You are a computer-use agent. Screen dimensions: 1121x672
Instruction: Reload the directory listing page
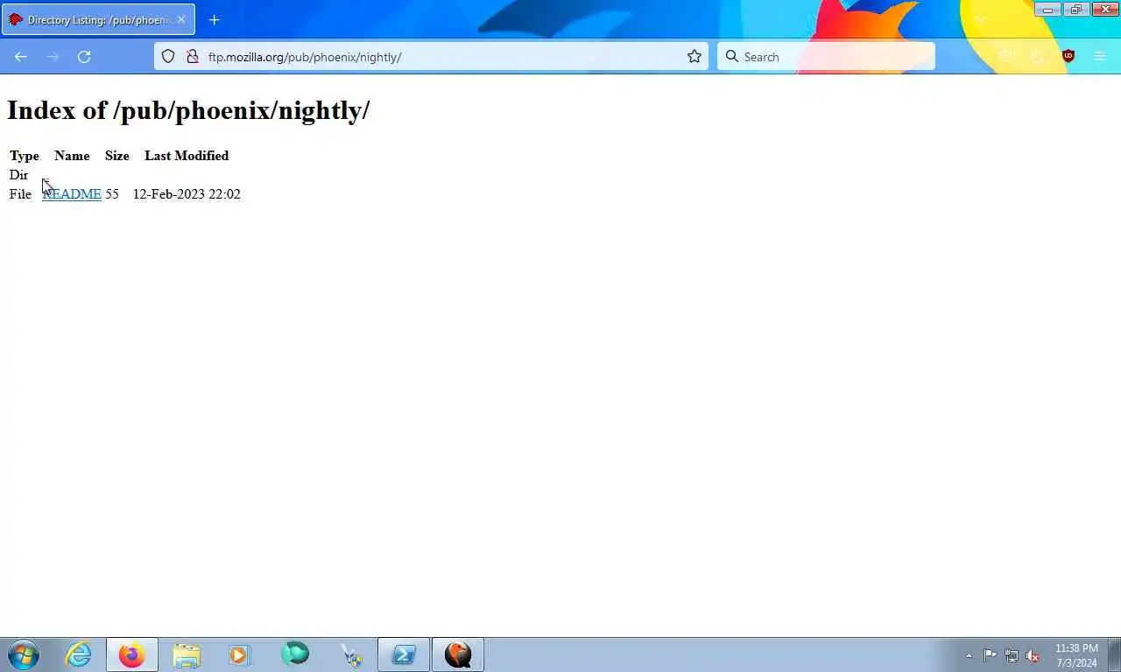tap(84, 57)
